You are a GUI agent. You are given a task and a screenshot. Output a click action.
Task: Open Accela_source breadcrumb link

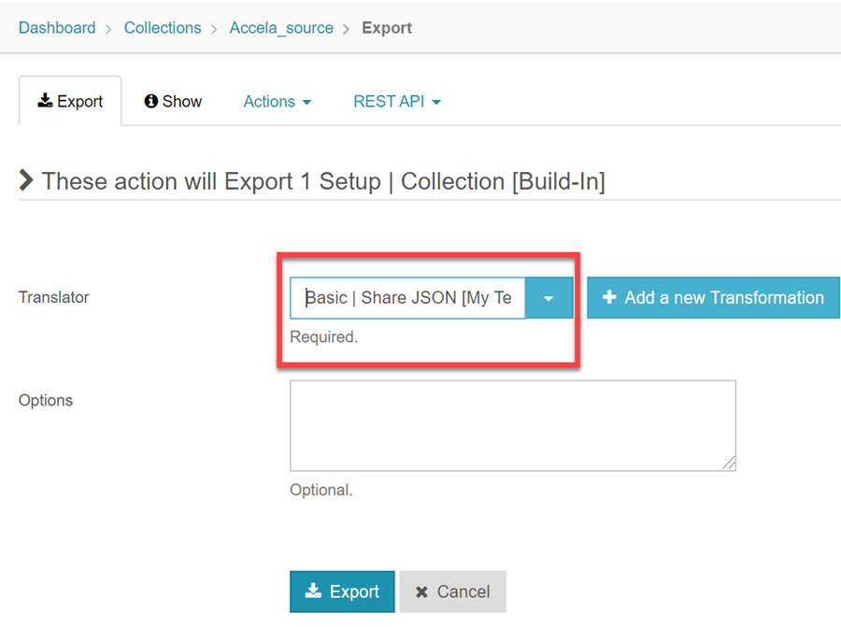281,28
